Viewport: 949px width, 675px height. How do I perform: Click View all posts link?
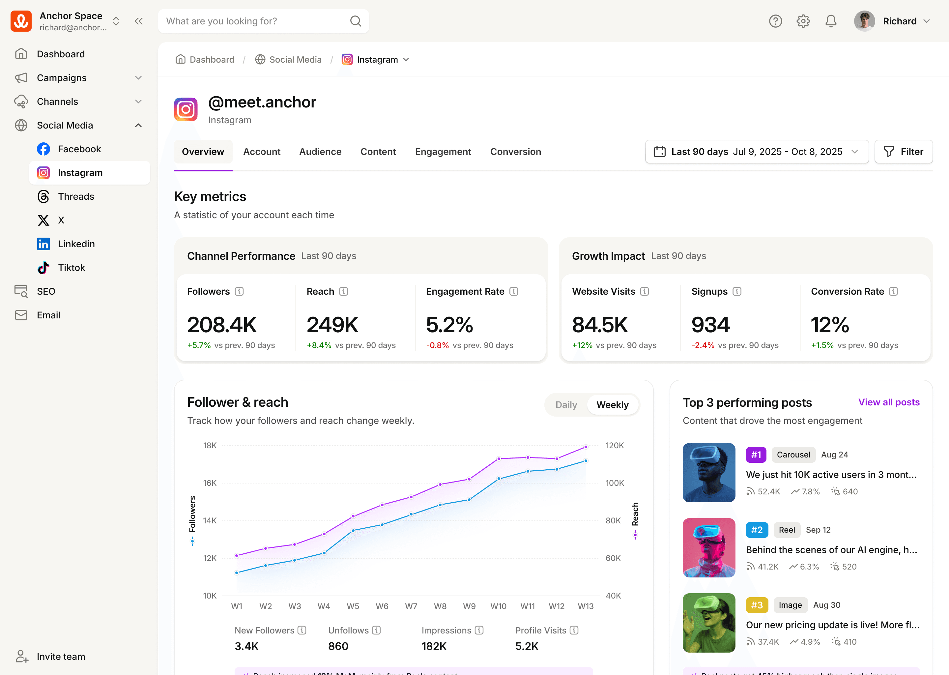point(889,402)
